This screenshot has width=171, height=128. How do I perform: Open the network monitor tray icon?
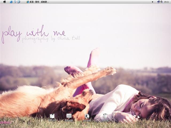click(x=158, y=2)
